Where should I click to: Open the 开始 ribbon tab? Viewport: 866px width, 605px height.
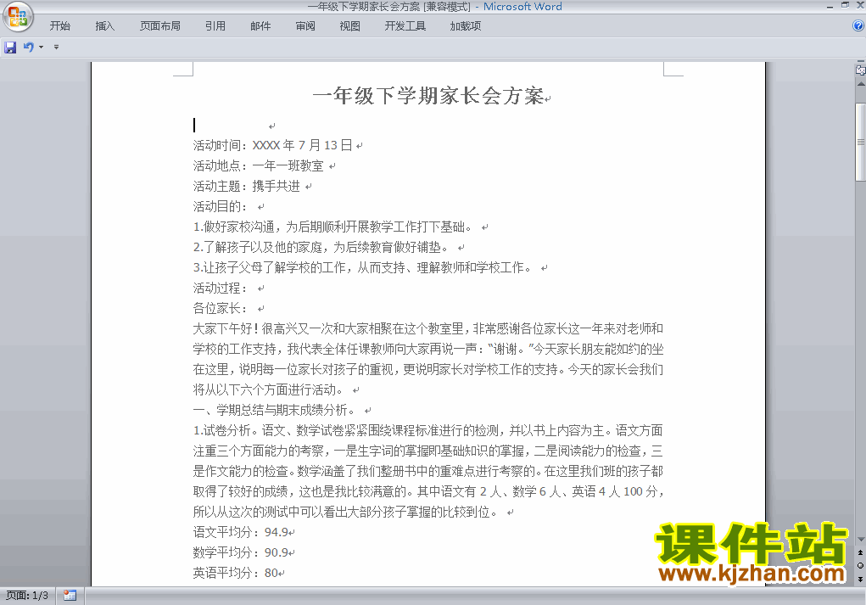click(x=59, y=26)
